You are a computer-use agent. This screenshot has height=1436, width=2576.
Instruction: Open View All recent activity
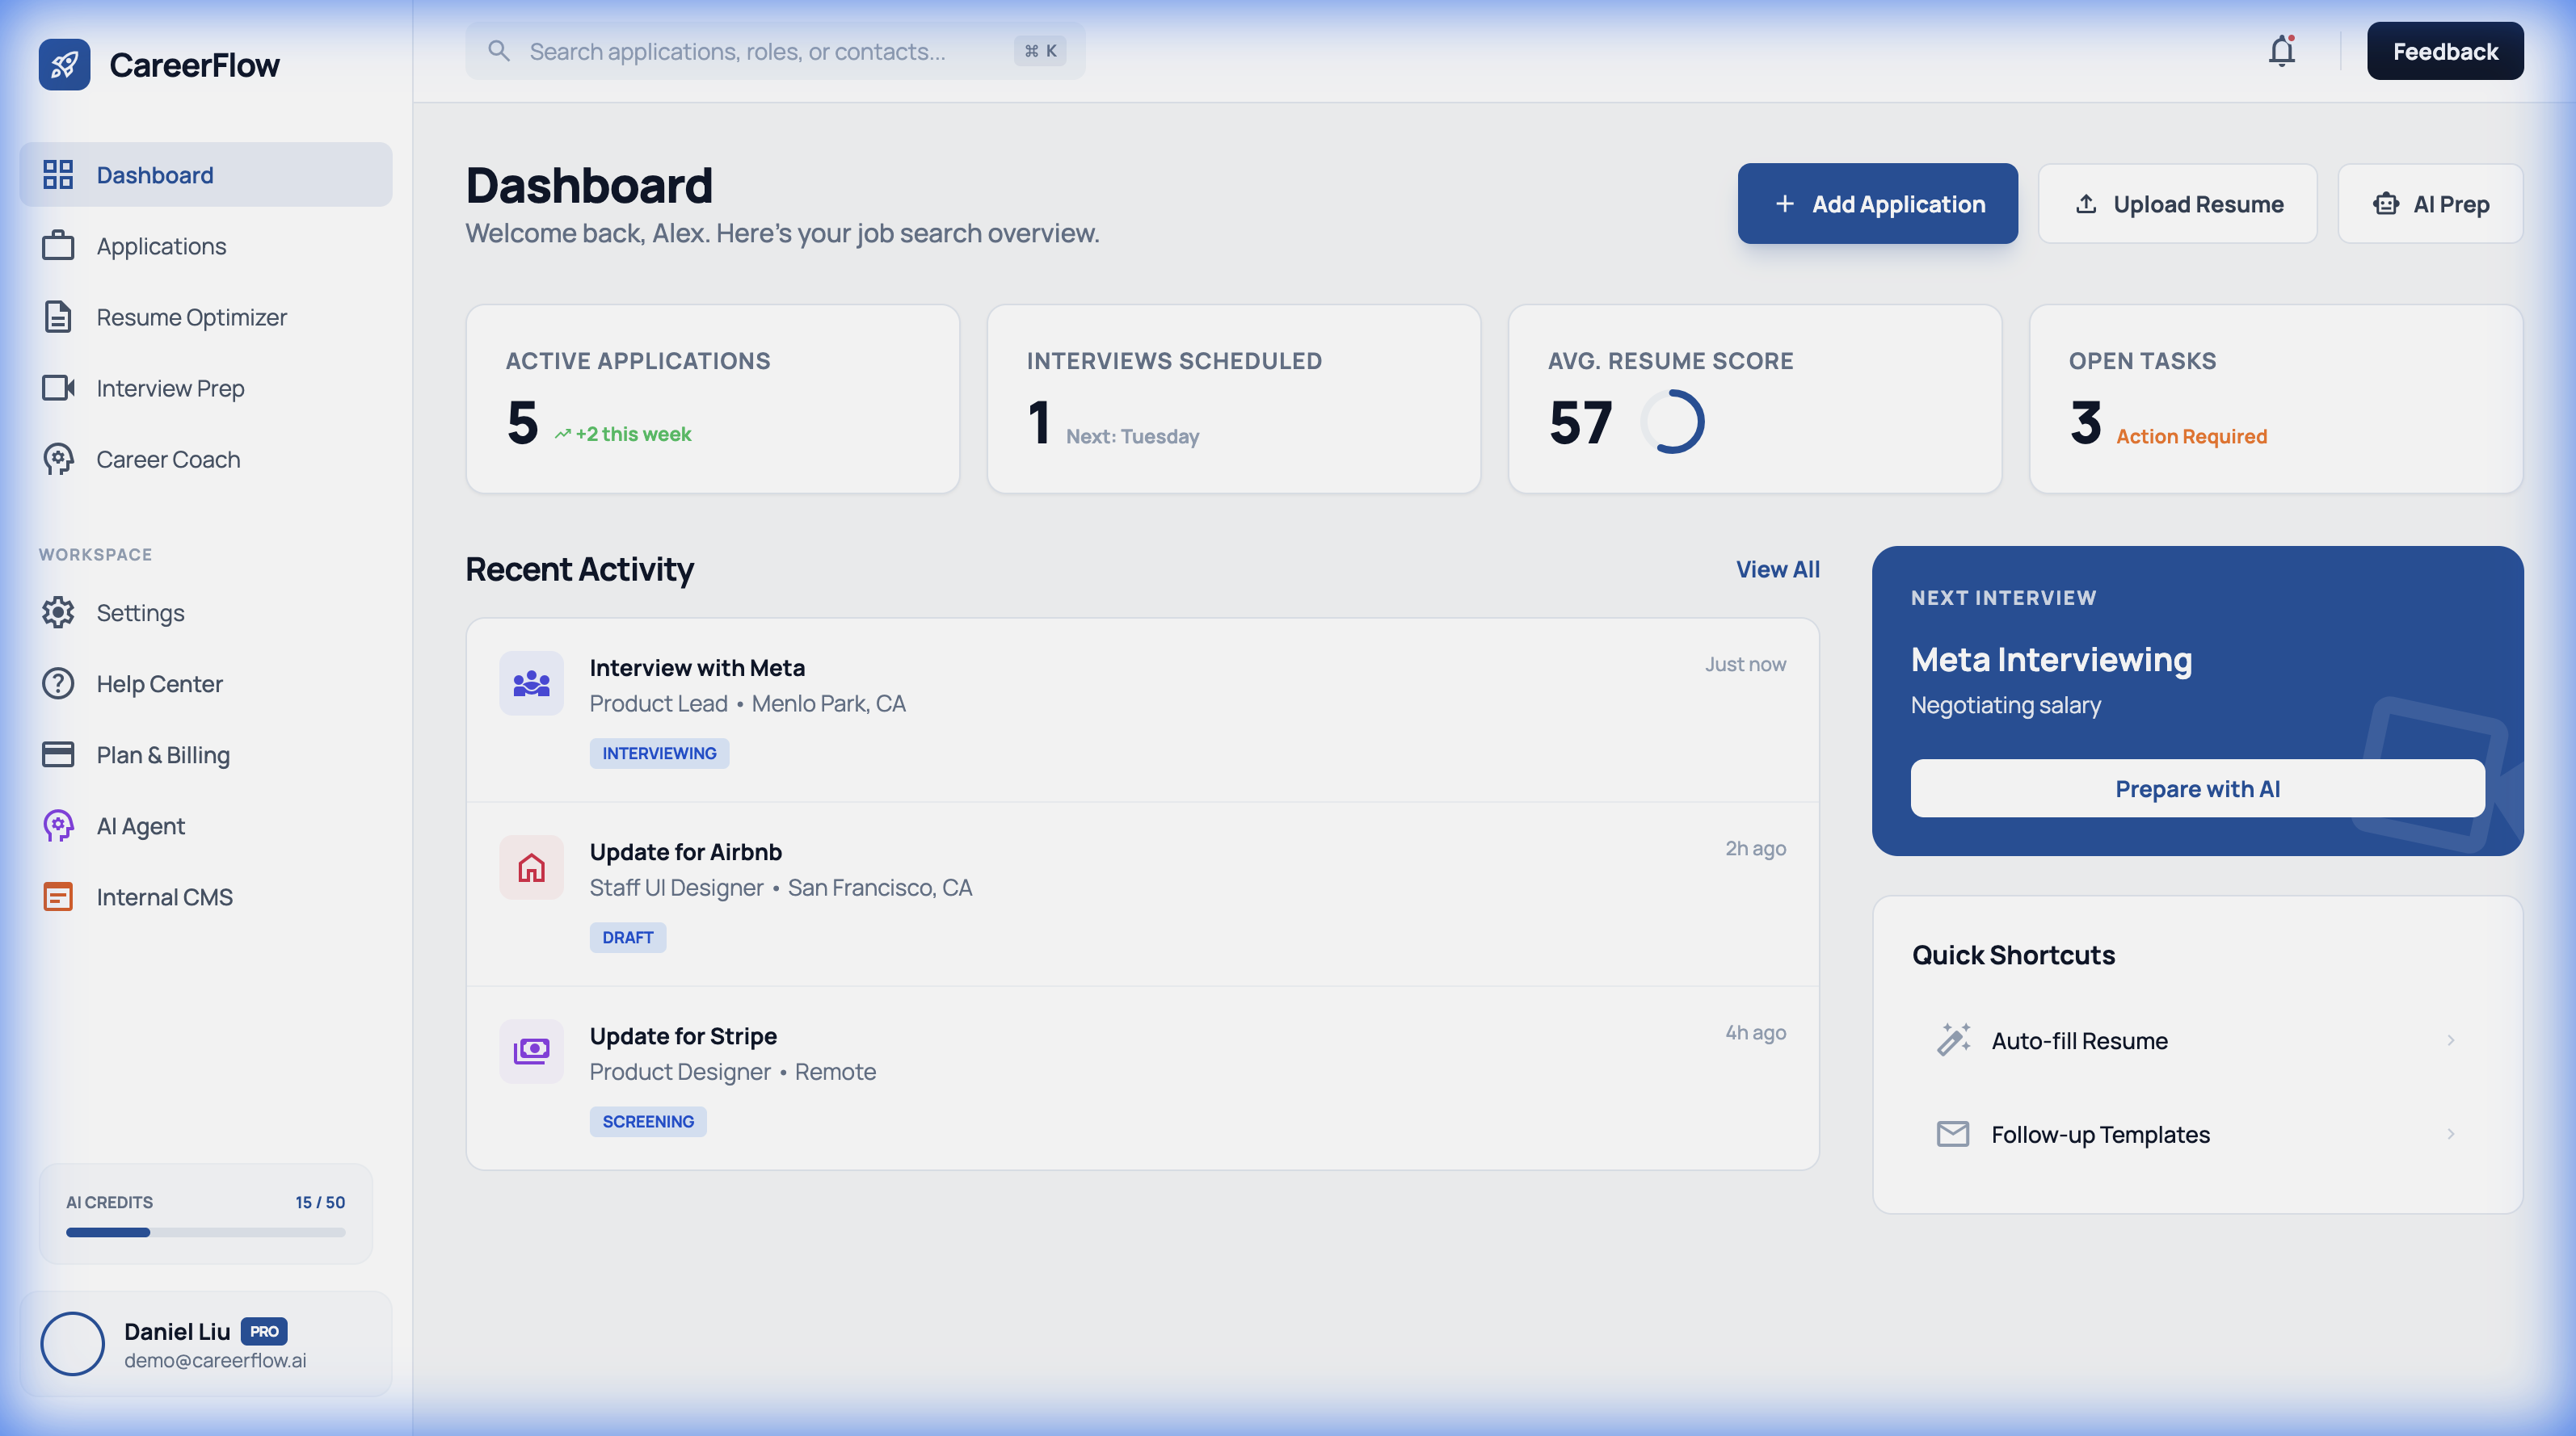[1777, 569]
